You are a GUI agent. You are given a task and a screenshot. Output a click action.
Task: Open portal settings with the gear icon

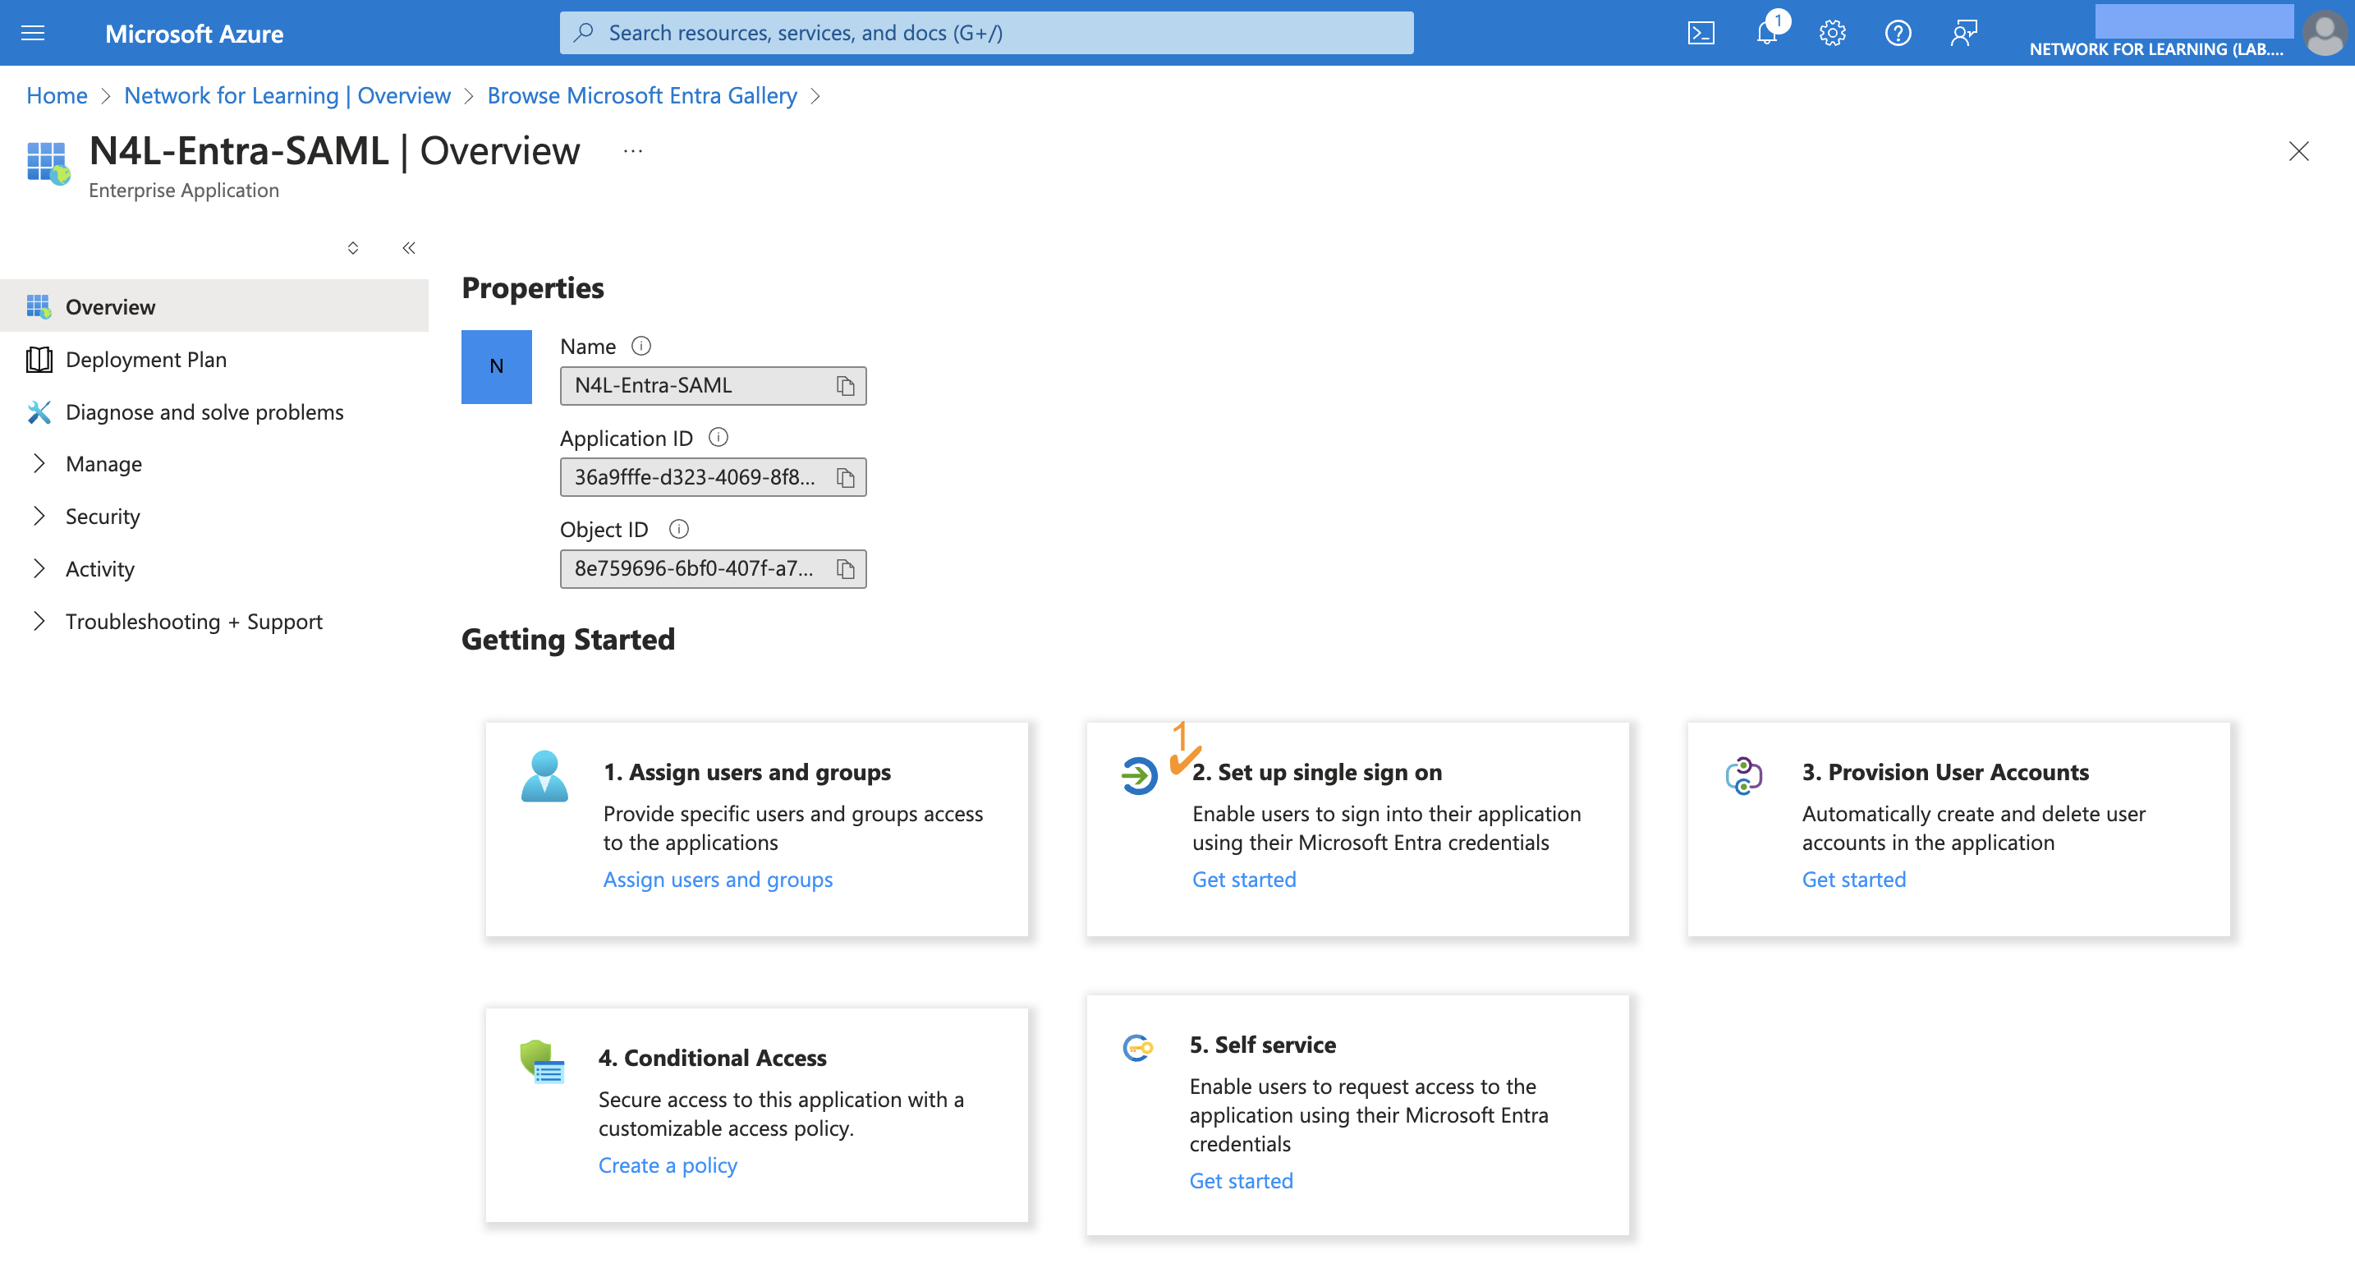tap(1832, 32)
